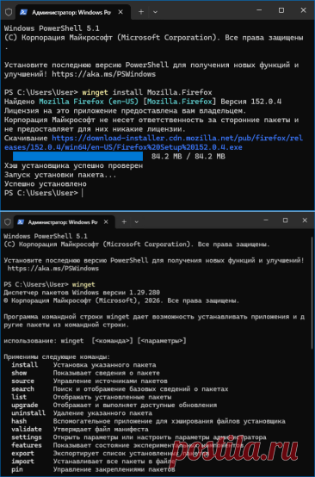This screenshot has height=477, width=315.
Task: Select PowerShell tab in lower terminal window
Action: [x=65, y=222]
